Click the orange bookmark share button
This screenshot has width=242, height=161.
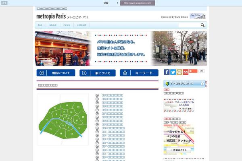(193, 71)
